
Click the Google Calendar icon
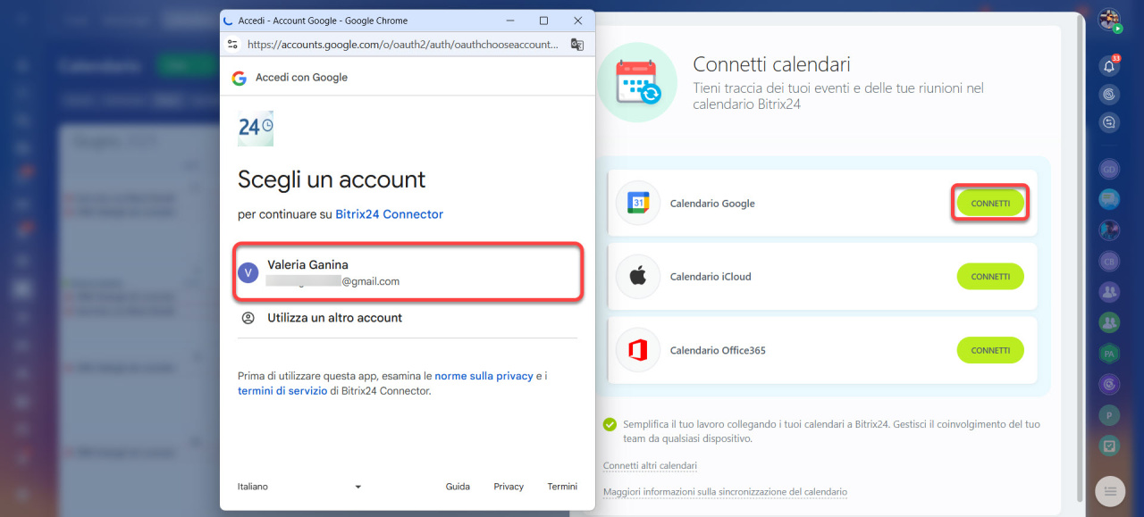point(638,204)
